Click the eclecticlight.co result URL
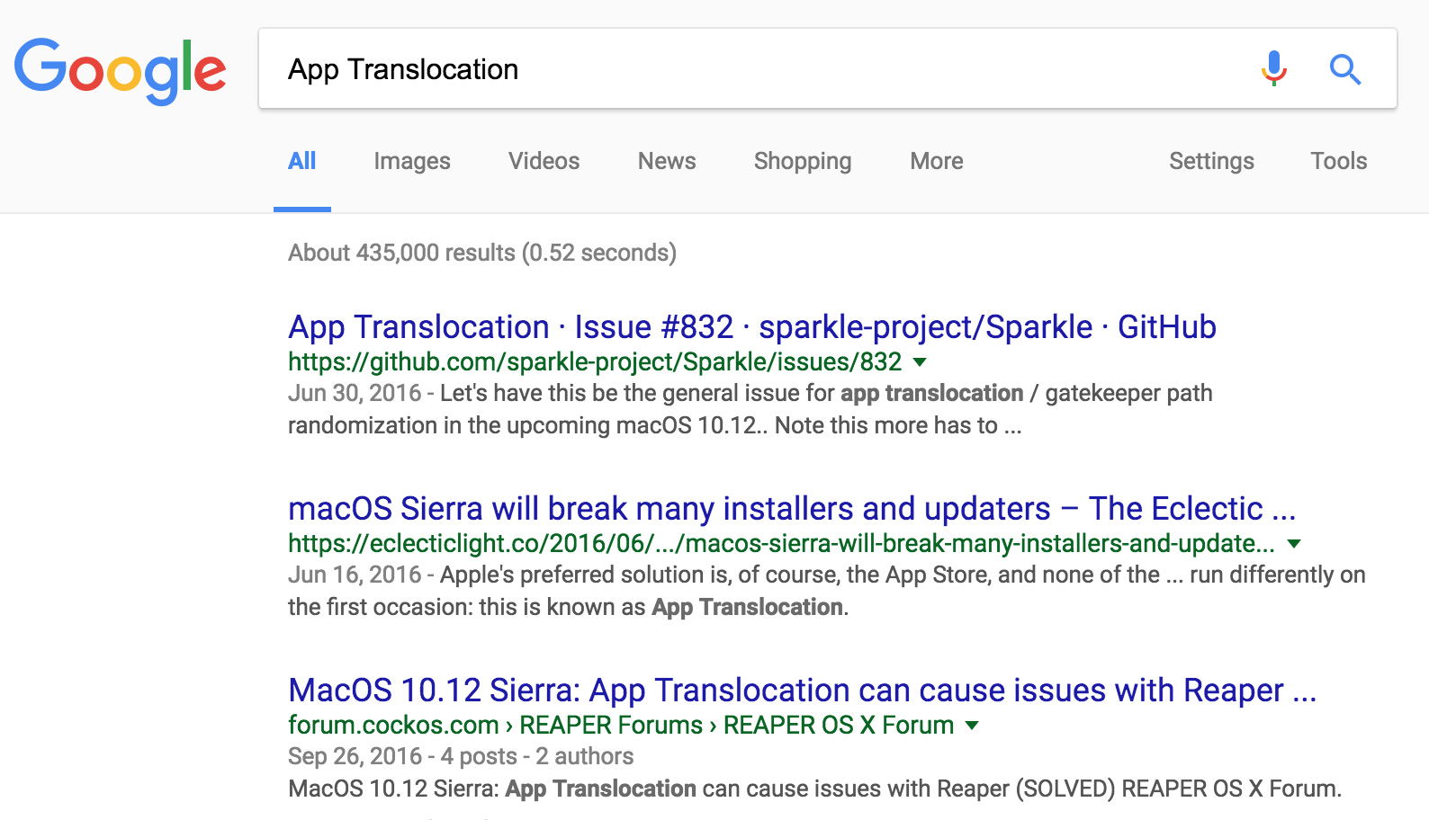Viewport: 1429px width, 820px height. click(781, 543)
